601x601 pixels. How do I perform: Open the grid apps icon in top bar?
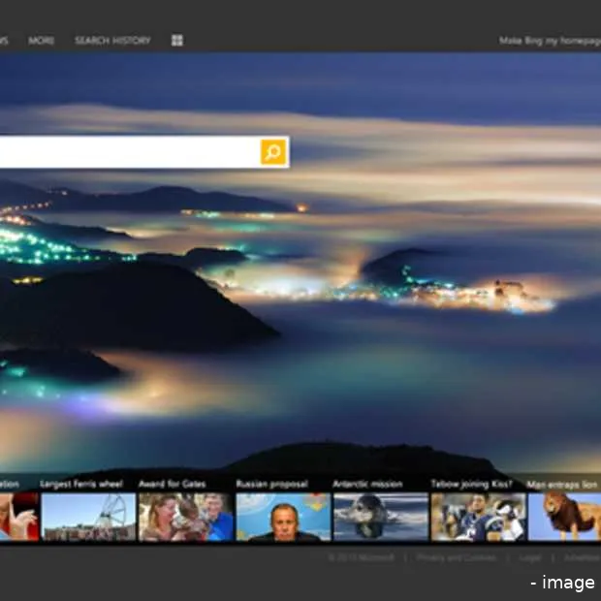coord(177,41)
